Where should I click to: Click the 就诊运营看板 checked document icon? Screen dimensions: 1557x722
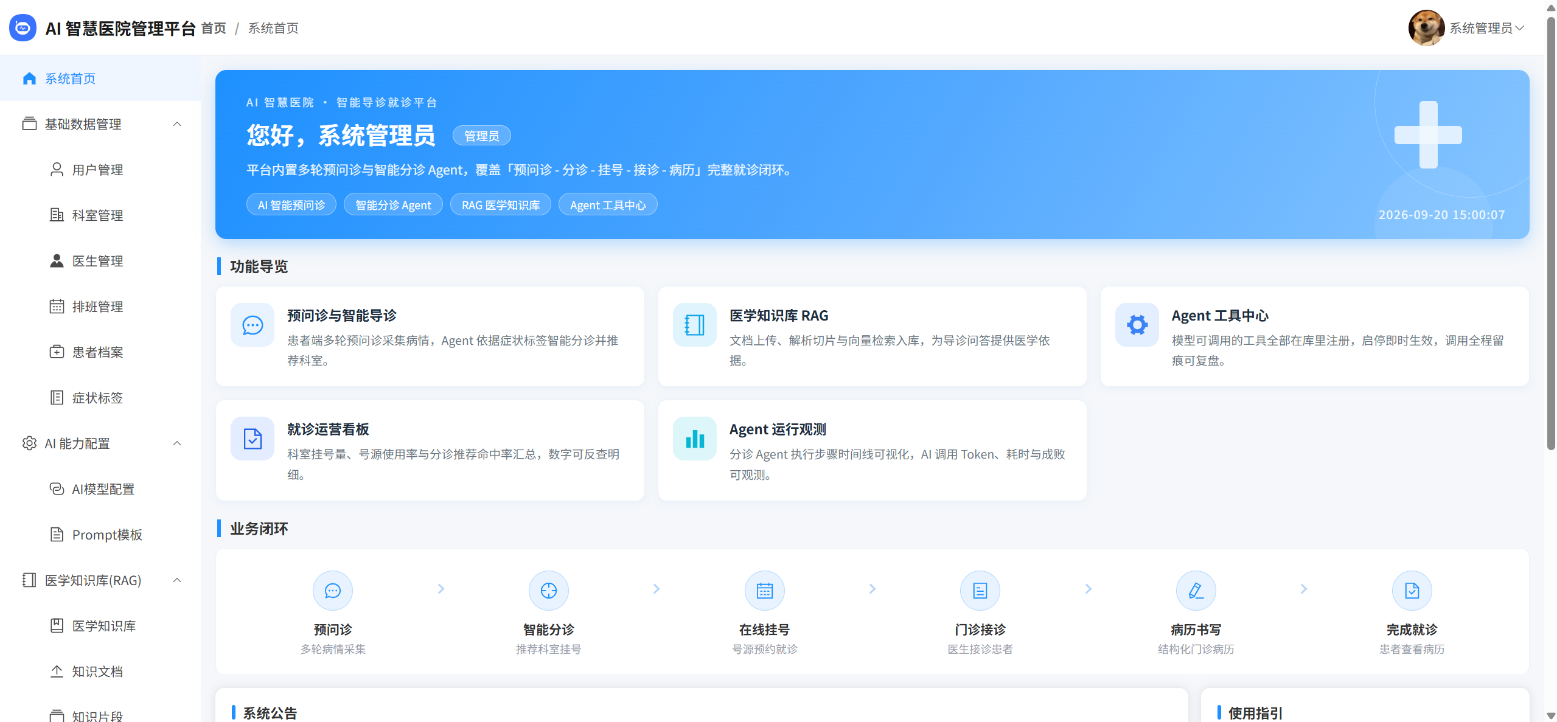(253, 439)
